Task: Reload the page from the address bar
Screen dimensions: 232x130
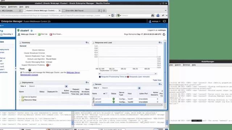Action: (113, 15)
